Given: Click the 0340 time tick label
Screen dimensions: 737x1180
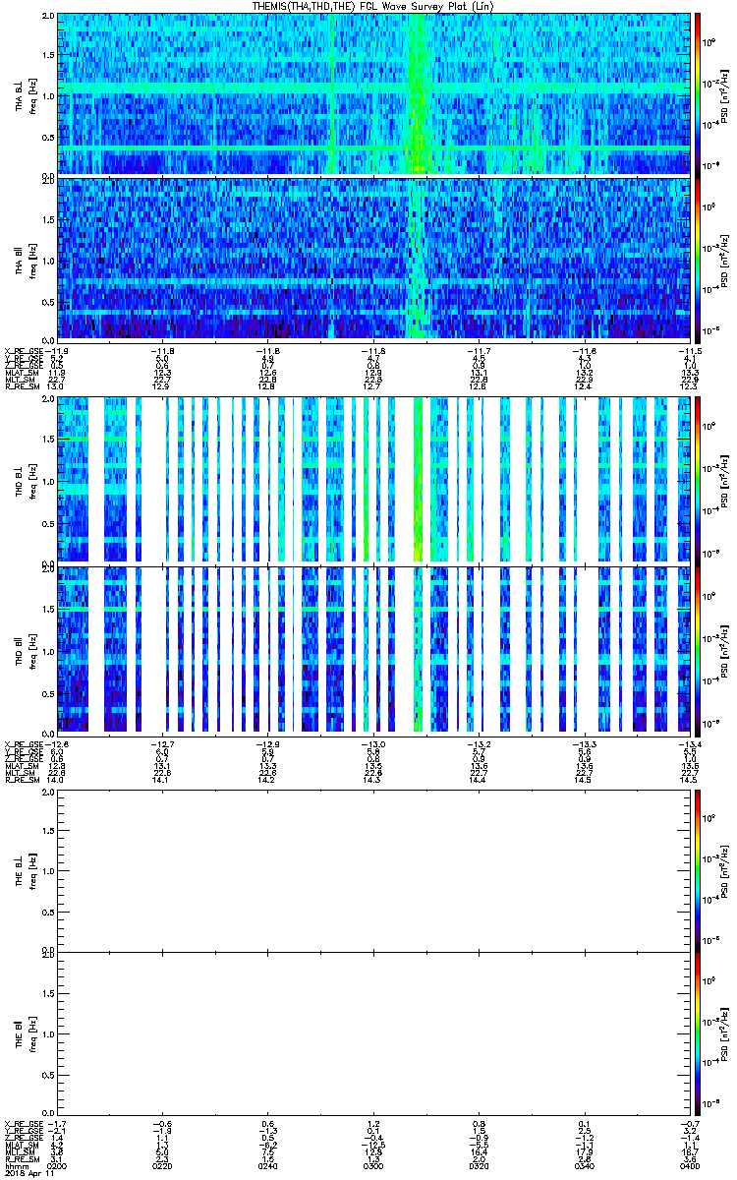Looking at the screenshot, I should [x=586, y=1165].
